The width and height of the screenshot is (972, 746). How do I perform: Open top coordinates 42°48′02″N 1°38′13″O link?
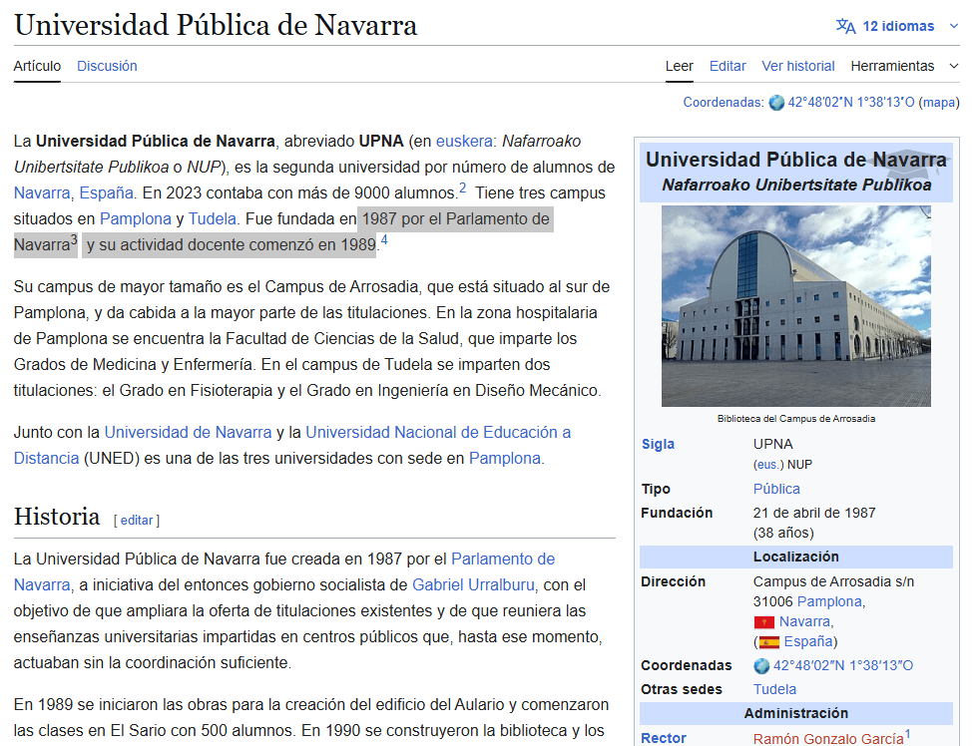pos(850,103)
